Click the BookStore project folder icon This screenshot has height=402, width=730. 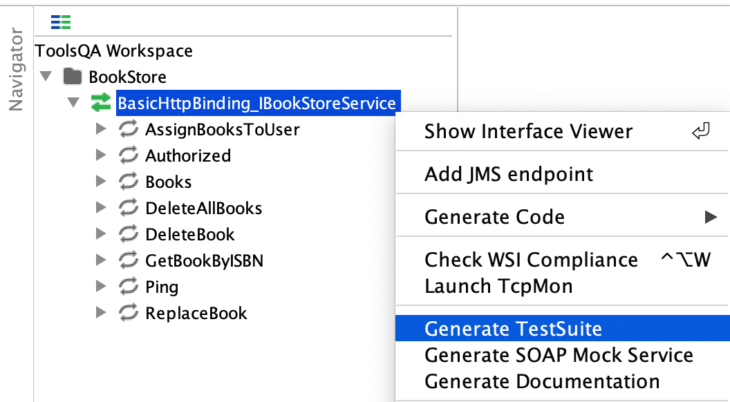coord(73,76)
